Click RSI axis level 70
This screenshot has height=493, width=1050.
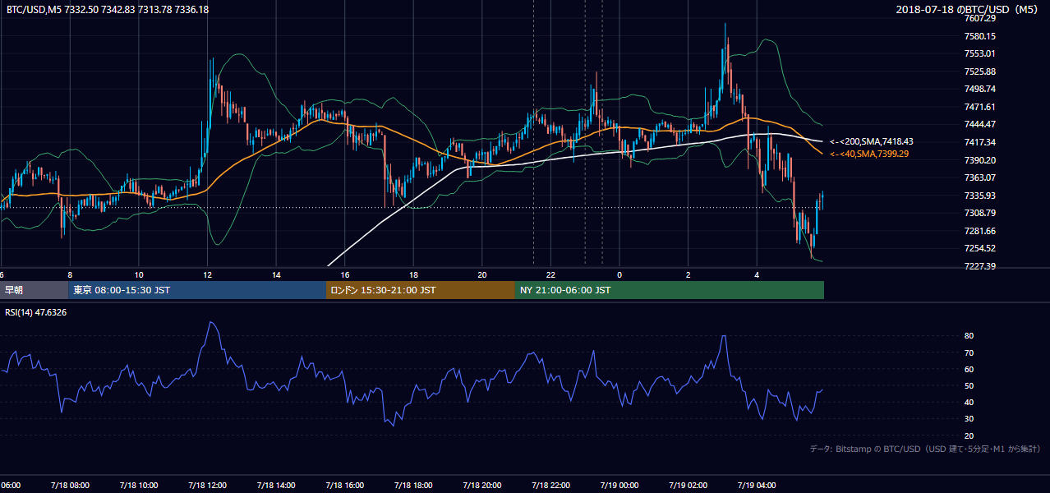point(969,352)
